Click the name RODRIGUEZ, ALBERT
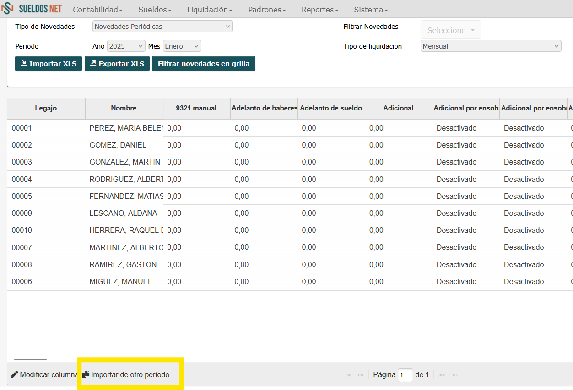The height and width of the screenshot is (390, 573). point(126,180)
